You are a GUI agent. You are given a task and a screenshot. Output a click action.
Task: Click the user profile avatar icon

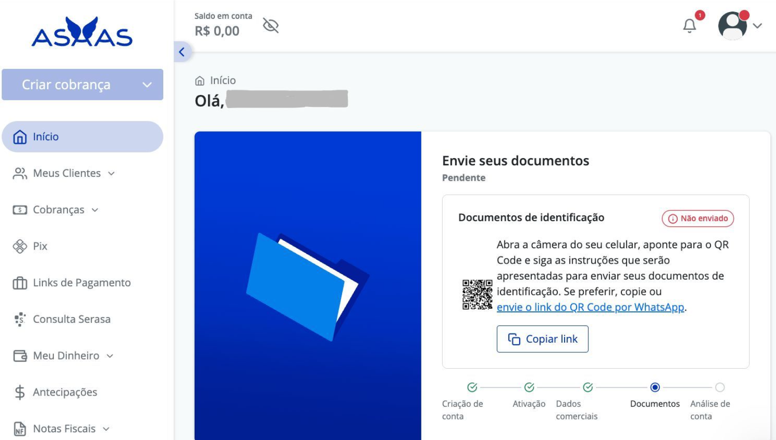pos(732,26)
